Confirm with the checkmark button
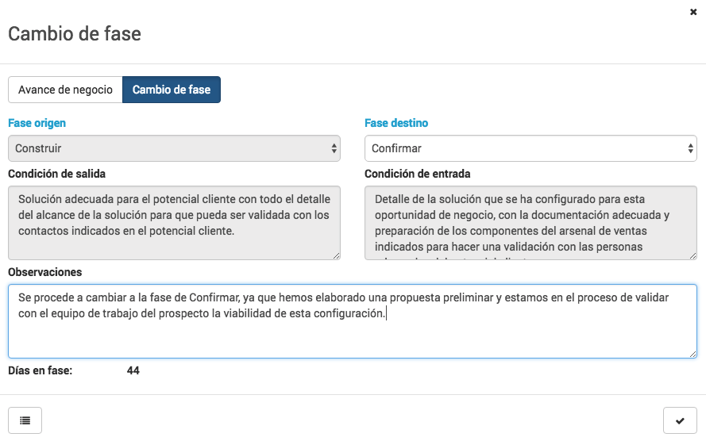The image size is (706, 441). click(680, 420)
